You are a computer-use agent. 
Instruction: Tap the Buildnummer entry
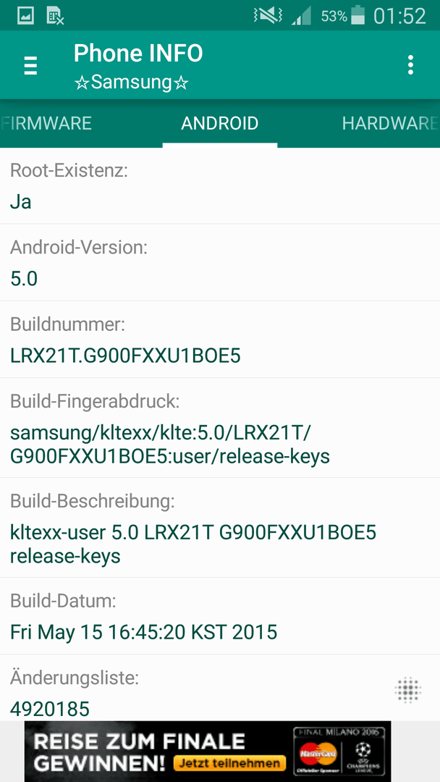point(220,340)
